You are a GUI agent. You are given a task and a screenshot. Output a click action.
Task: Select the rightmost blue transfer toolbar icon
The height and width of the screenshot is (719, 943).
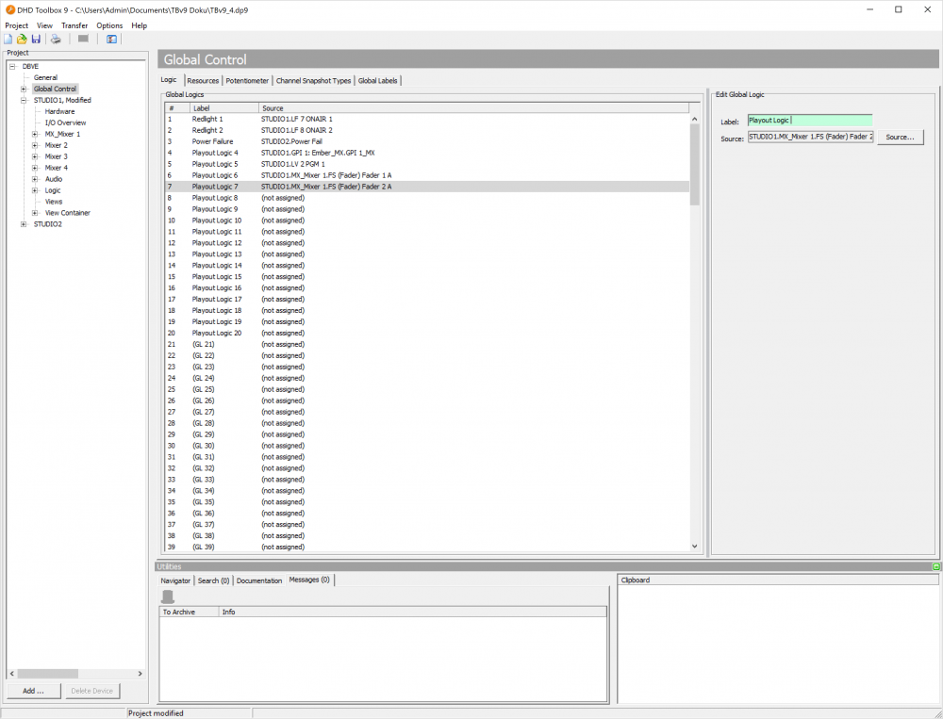click(111, 38)
